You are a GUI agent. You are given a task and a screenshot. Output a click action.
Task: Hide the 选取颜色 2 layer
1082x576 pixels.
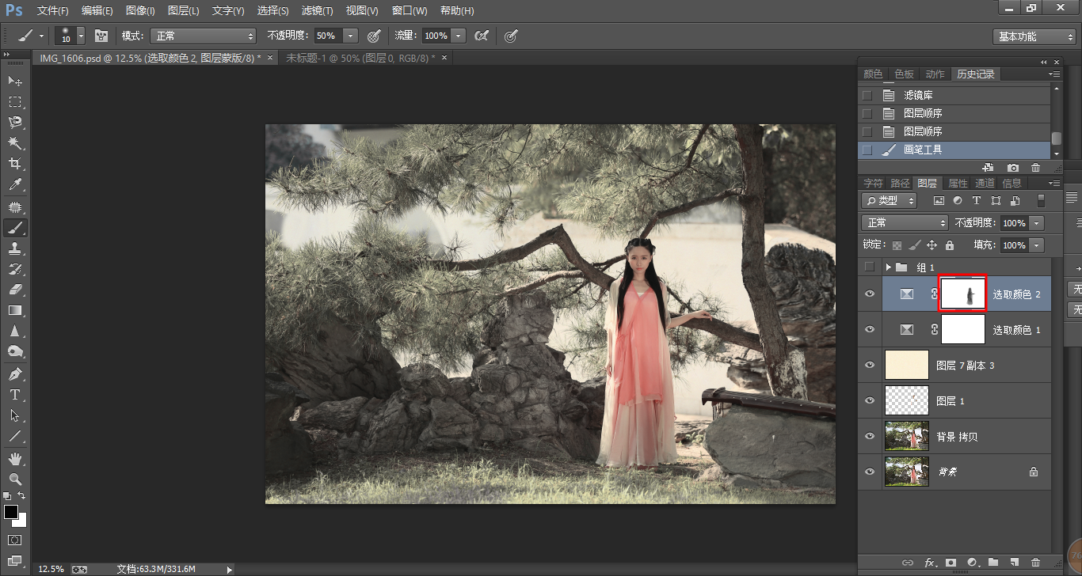[x=870, y=294]
